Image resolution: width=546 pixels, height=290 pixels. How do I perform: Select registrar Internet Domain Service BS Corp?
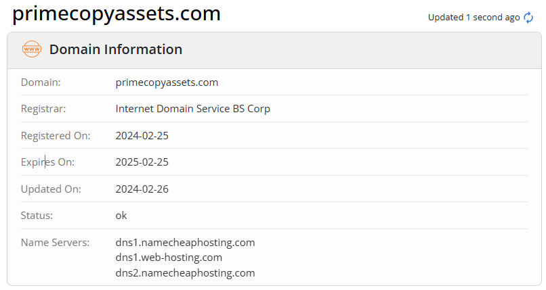pyautogui.click(x=193, y=109)
